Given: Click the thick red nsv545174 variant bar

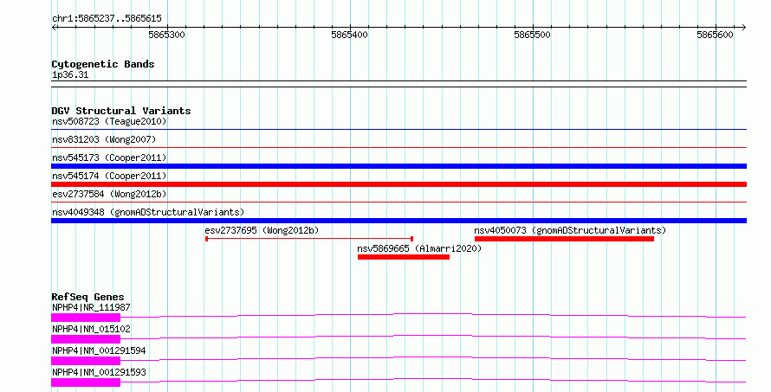Looking at the screenshot, I should [x=398, y=184].
